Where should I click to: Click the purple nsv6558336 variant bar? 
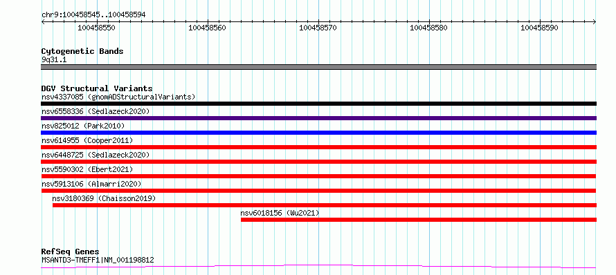318,118
